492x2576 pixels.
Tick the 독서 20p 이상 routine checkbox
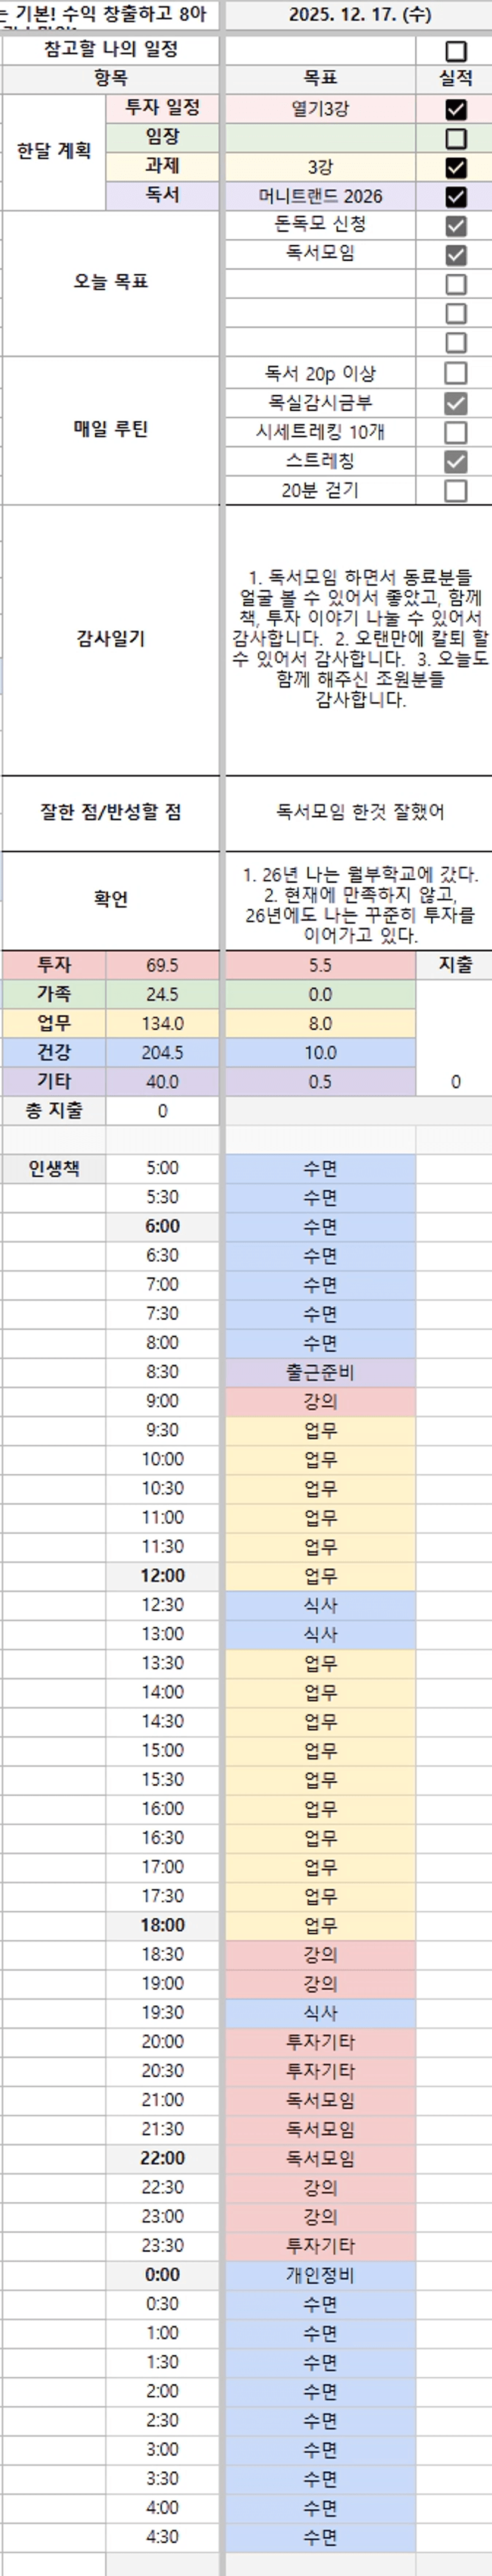point(455,373)
